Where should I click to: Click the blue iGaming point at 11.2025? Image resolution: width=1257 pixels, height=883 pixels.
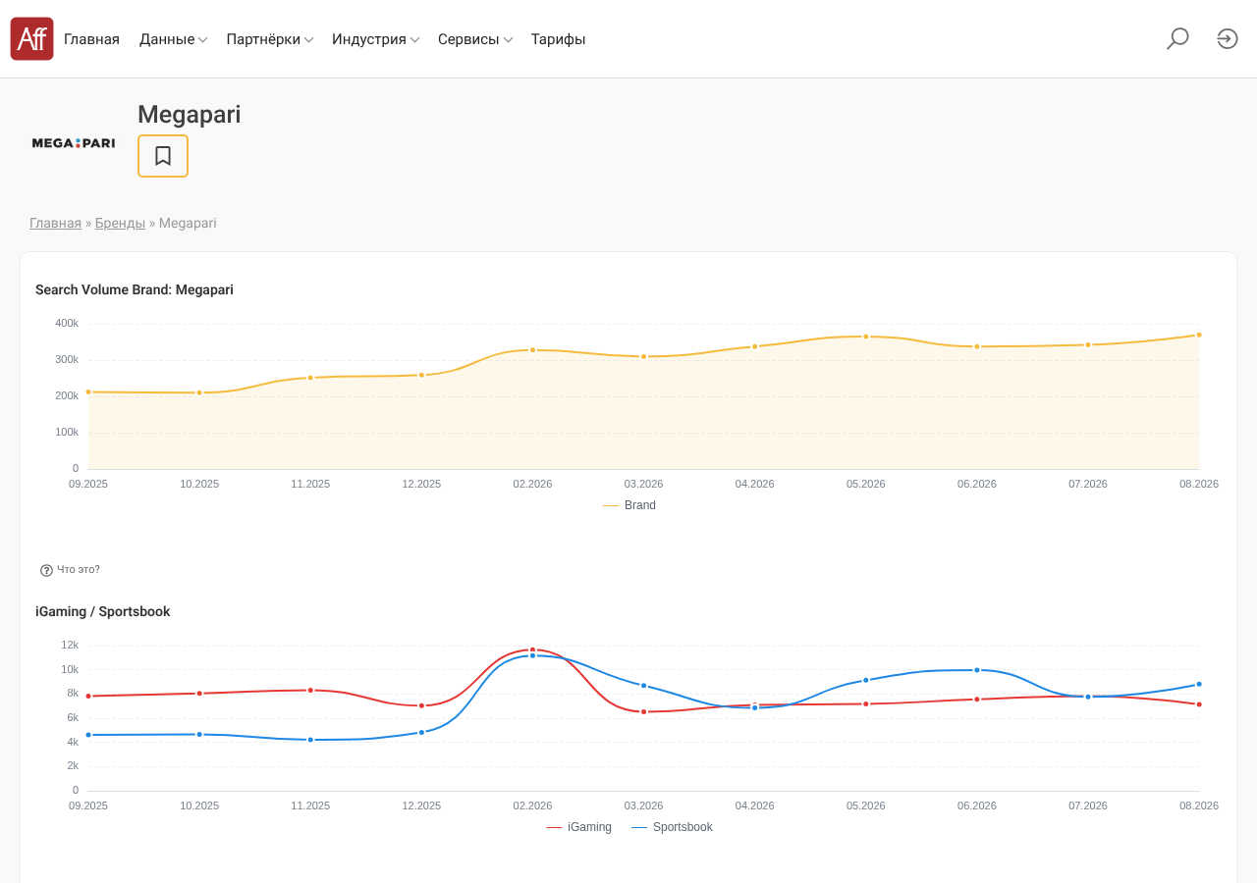click(x=310, y=740)
